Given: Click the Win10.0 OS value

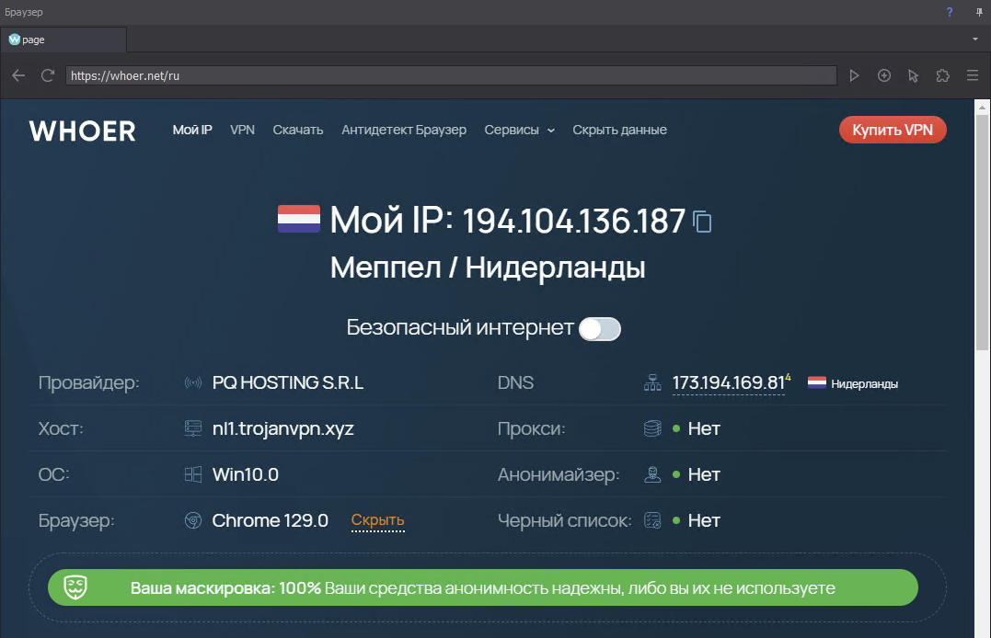Looking at the screenshot, I should pyautogui.click(x=246, y=474).
